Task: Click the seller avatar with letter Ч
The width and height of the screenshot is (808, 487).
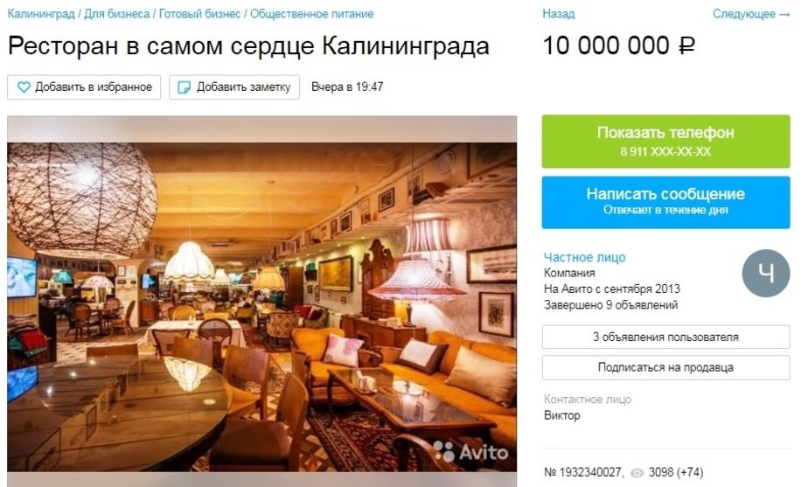Action: [766, 273]
